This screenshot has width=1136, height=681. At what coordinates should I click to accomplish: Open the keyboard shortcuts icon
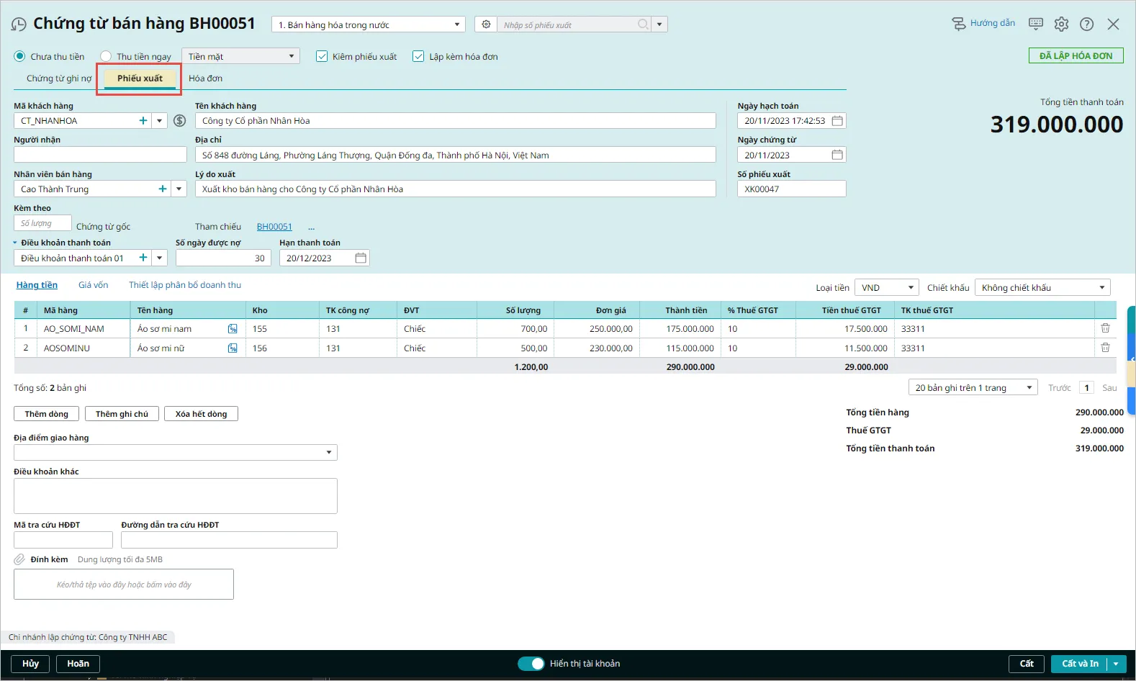(x=1035, y=24)
